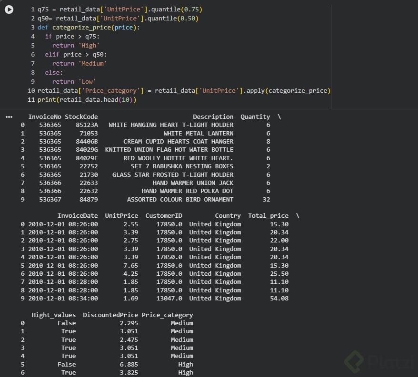Click the StockCode column header
418x377 pixels.
click(x=81, y=117)
